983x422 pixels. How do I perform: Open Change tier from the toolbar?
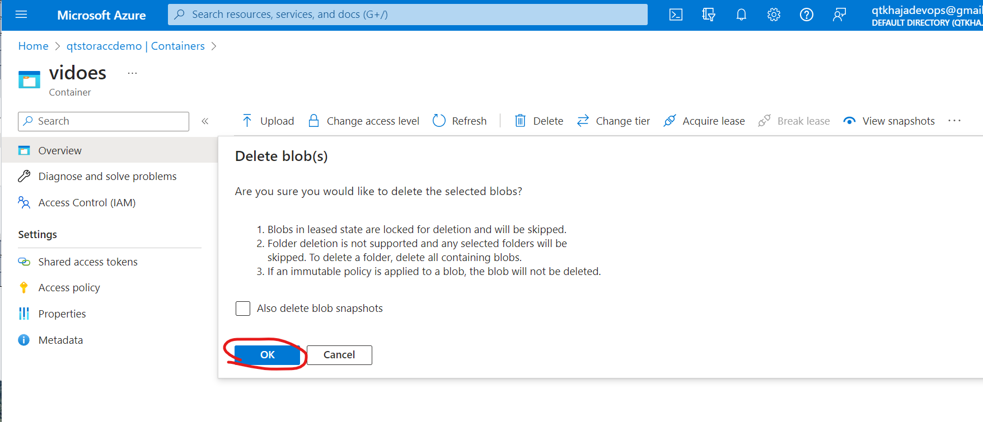tap(613, 121)
